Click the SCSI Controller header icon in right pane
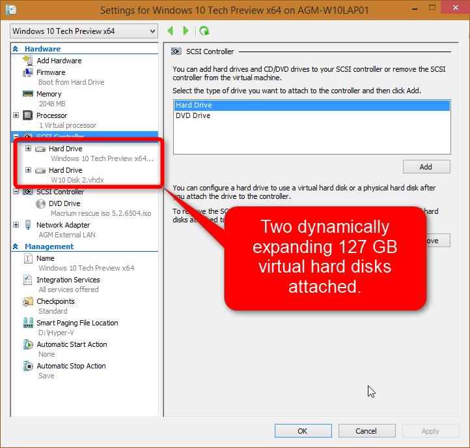This screenshot has height=448, width=470. coord(176,52)
